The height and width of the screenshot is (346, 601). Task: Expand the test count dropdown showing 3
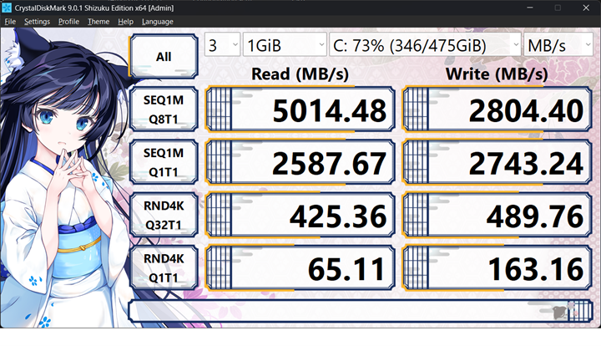(222, 45)
